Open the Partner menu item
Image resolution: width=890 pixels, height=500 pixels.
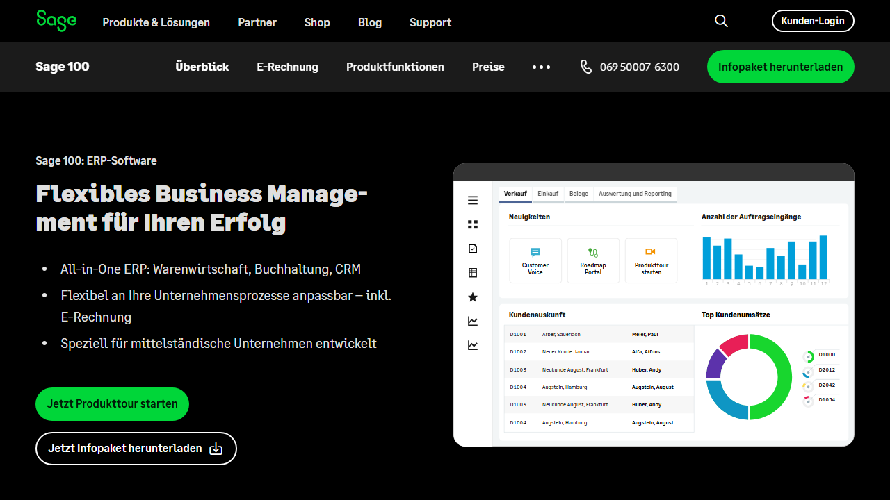coord(257,22)
